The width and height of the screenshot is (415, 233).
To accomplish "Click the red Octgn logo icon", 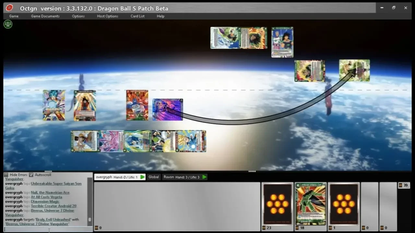I will [9, 8].
